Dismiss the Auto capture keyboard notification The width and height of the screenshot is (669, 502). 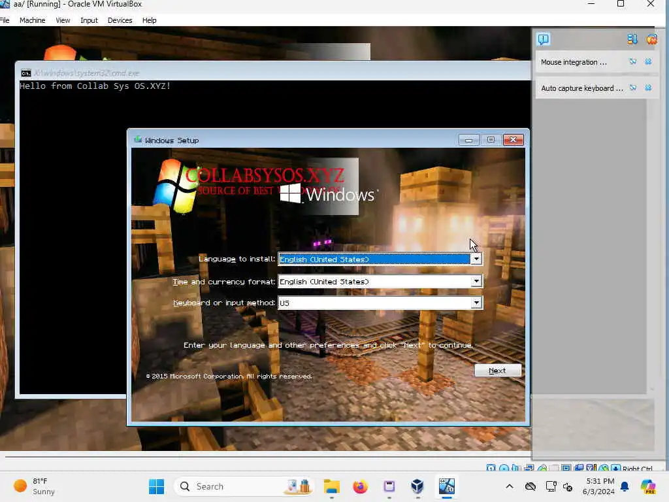tap(648, 88)
